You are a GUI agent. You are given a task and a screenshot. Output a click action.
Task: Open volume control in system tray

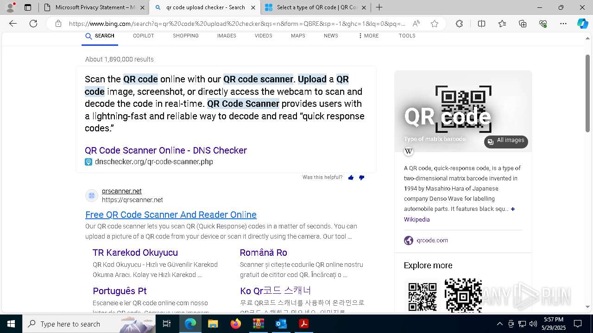(533, 324)
